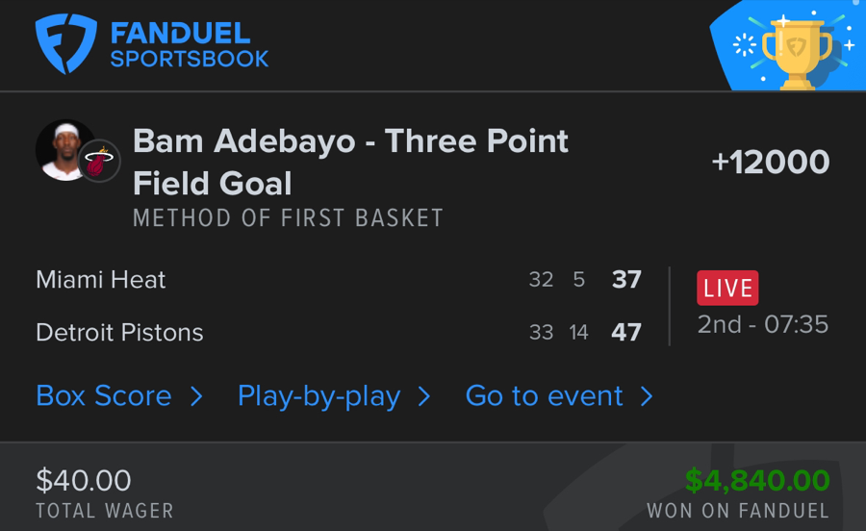Click the $40.00 total wager amount
The image size is (866, 531).
click(x=84, y=479)
